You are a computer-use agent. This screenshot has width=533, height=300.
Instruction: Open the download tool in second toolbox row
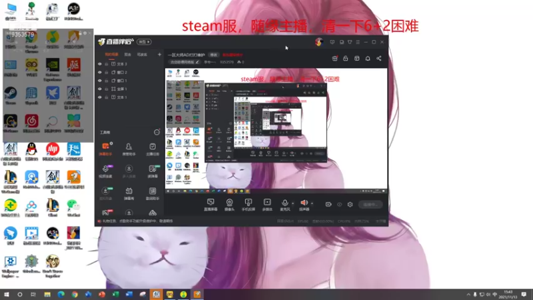(x=129, y=171)
